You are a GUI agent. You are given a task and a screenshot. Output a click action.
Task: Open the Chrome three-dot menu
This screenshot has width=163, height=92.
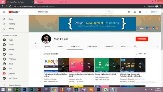[160, 6]
